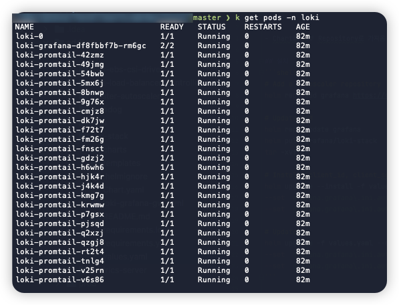
Task: Select pod loki-promtail-pjsqd
Action: [59, 223]
